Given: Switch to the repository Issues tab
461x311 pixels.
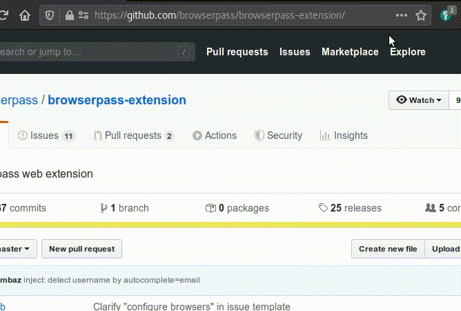Looking at the screenshot, I should coord(46,135).
